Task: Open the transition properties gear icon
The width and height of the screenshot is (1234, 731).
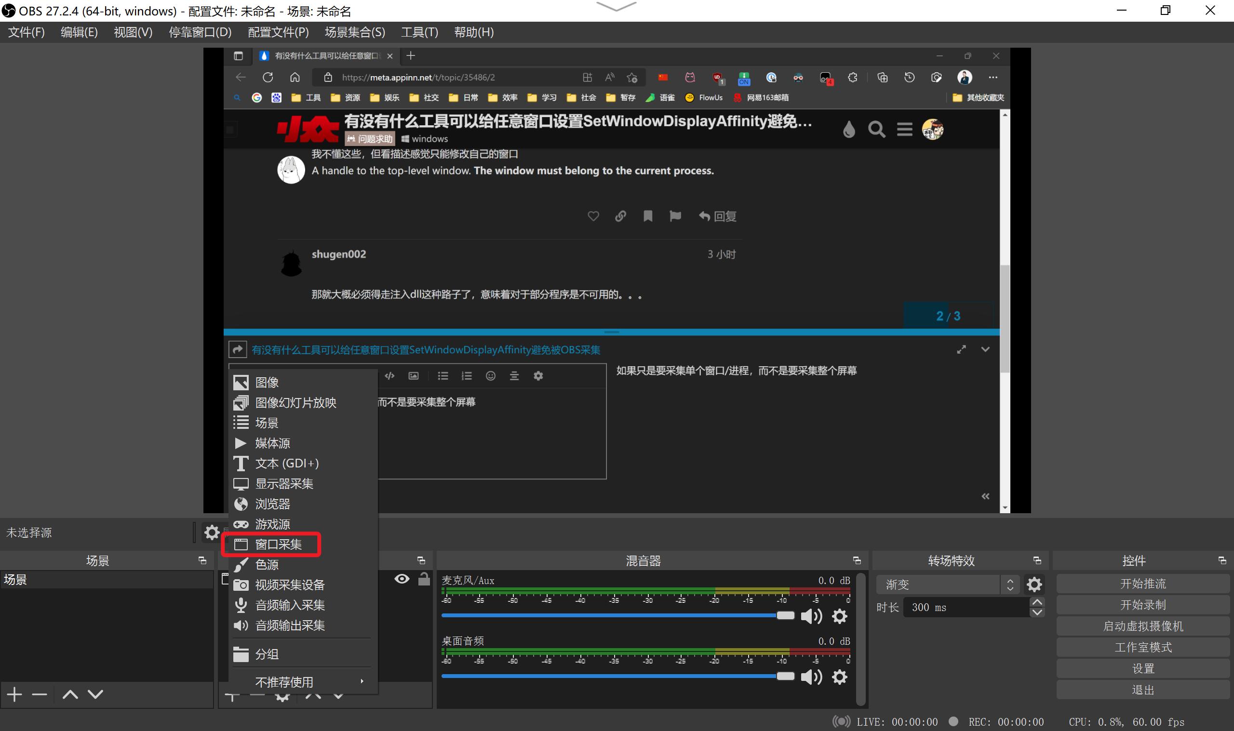Action: pyautogui.click(x=1034, y=585)
